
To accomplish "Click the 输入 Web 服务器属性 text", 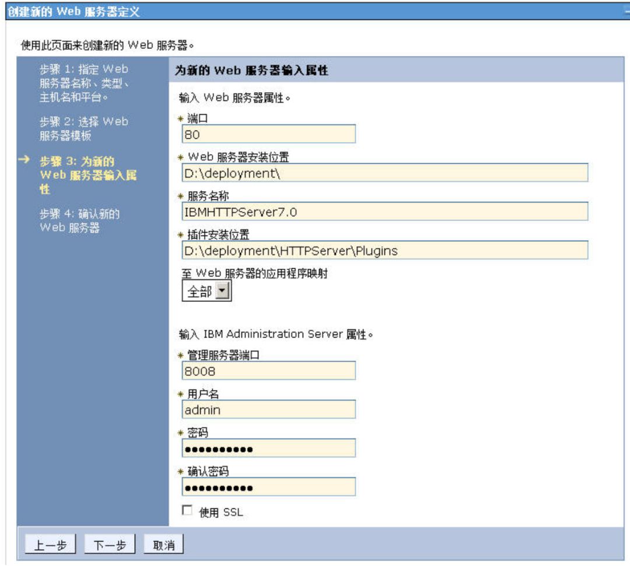I will click(235, 97).
